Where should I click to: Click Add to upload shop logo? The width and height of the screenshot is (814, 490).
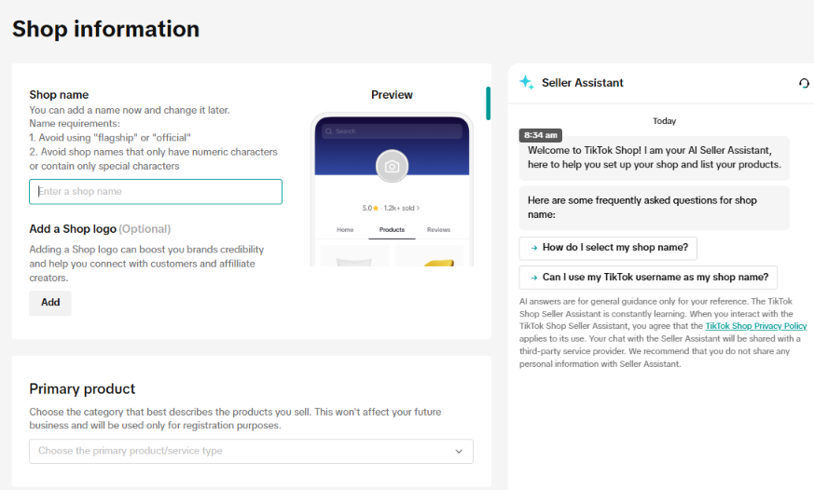click(x=50, y=303)
